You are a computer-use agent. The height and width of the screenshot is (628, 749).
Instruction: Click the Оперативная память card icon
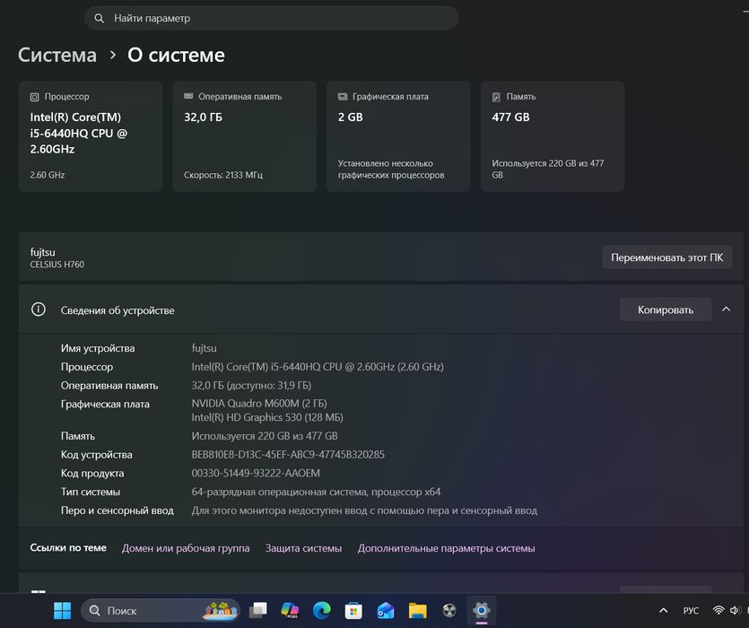(x=188, y=96)
